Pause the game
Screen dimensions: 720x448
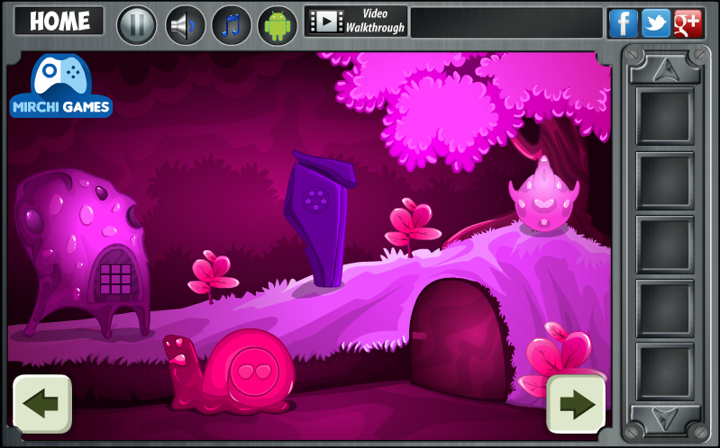(x=136, y=25)
